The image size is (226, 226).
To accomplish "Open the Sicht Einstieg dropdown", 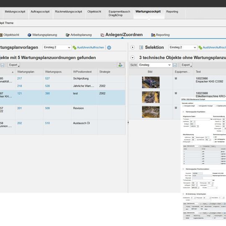I will [x=155, y=65].
